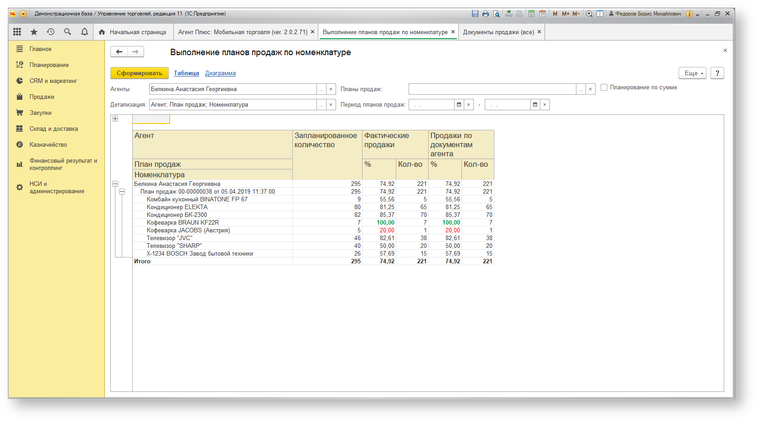Collapse the План продаж 00-00000038 group
Image resolution: width=757 pixels, height=421 pixels.
122,192
